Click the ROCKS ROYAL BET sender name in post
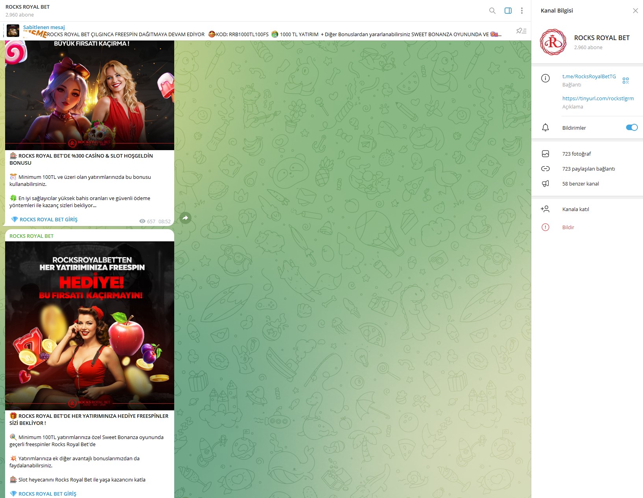The width and height of the screenshot is (643, 498). (x=31, y=236)
